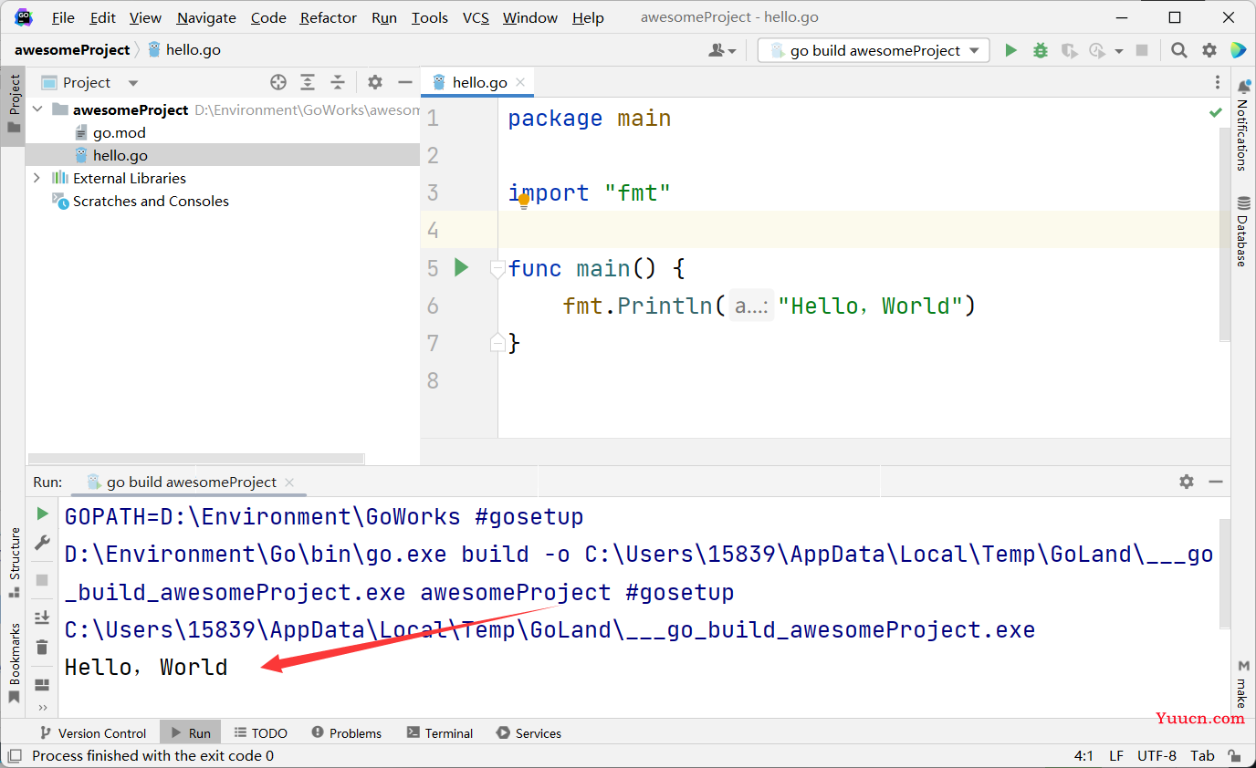Rerun program from Run panel gutter
The width and height of the screenshot is (1256, 768).
[x=42, y=514]
